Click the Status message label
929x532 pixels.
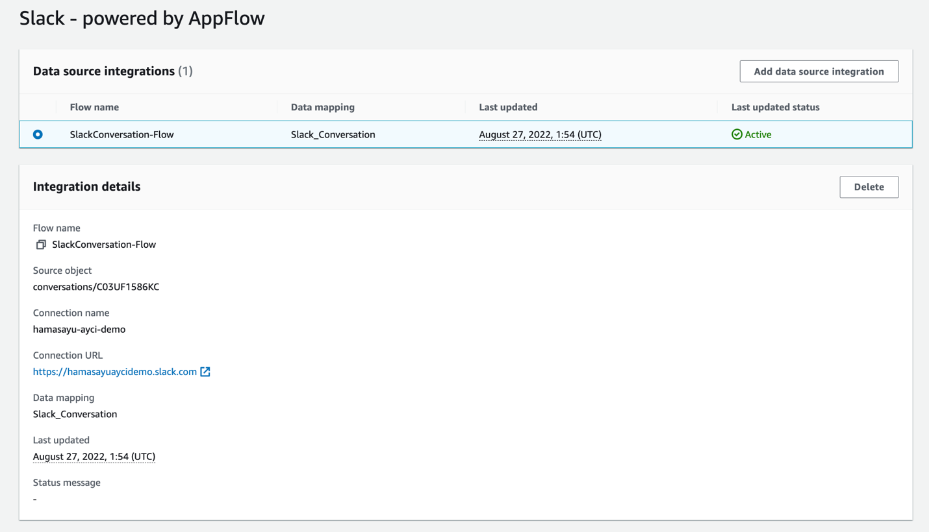pos(67,483)
